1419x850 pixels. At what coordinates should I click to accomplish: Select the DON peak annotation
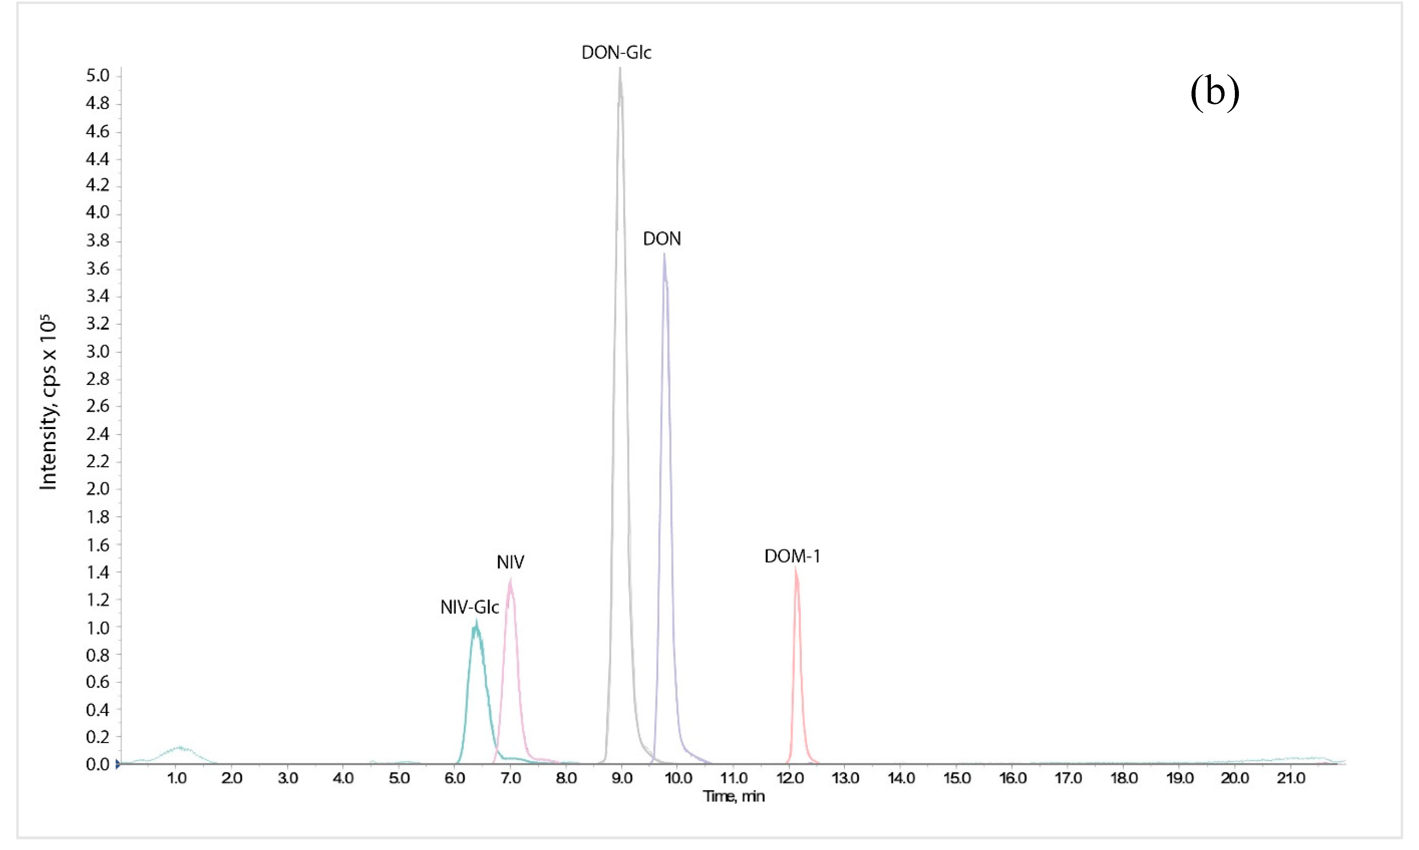tap(663, 239)
